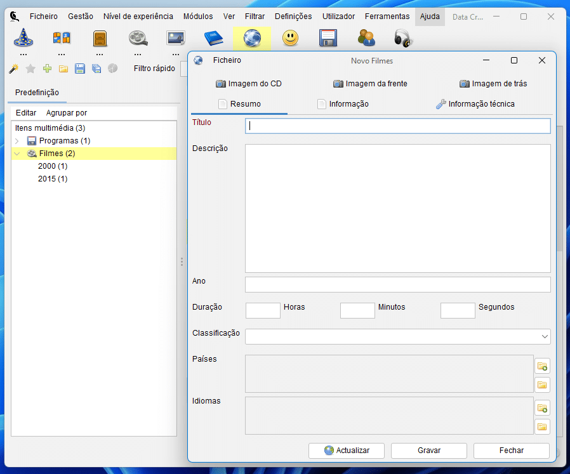Open the Ajuda menu
570x474 pixels.
pos(430,16)
